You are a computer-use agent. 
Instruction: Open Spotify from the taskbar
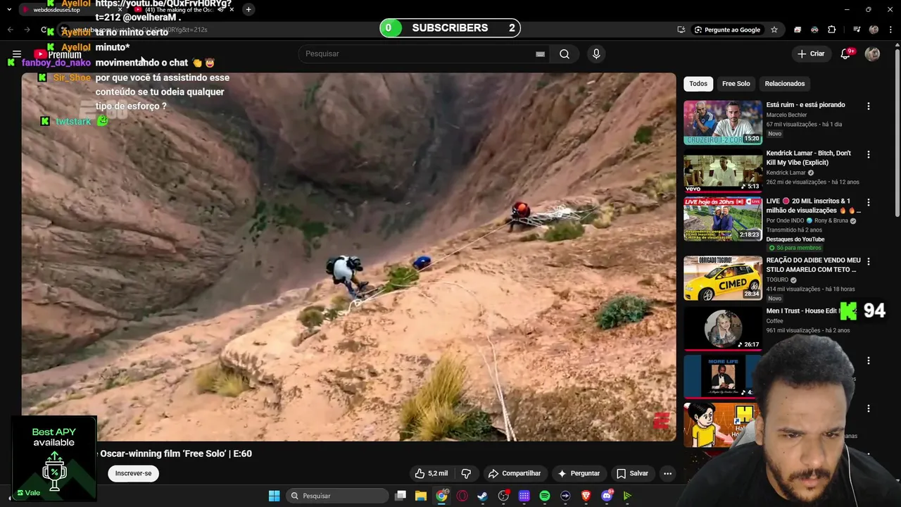coord(545,496)
